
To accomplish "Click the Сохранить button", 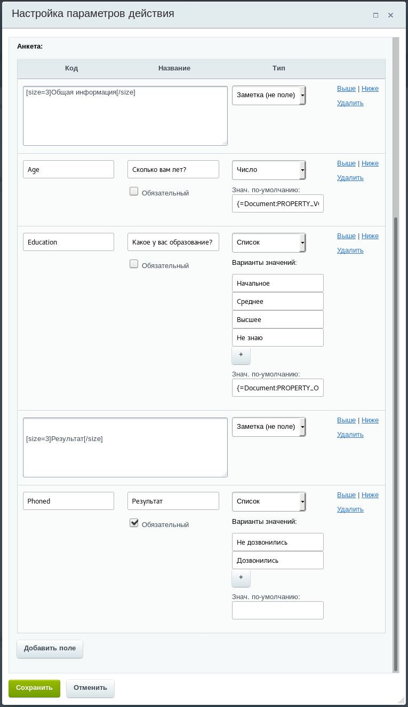I will [x=34, y=688].
